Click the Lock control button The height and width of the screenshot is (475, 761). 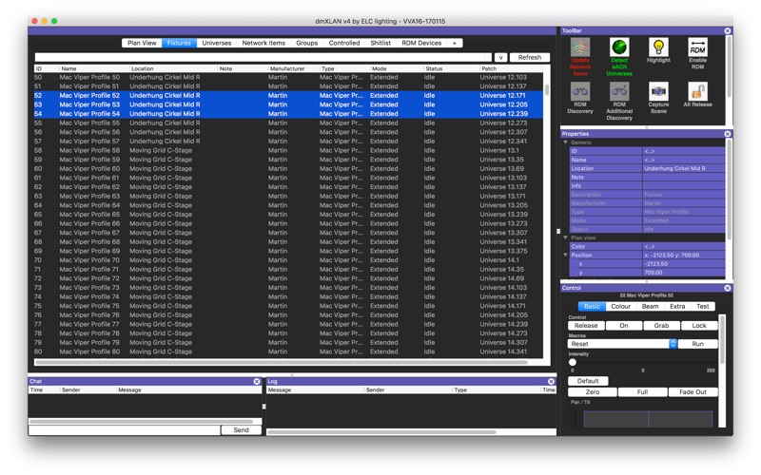tap(699, 326)
